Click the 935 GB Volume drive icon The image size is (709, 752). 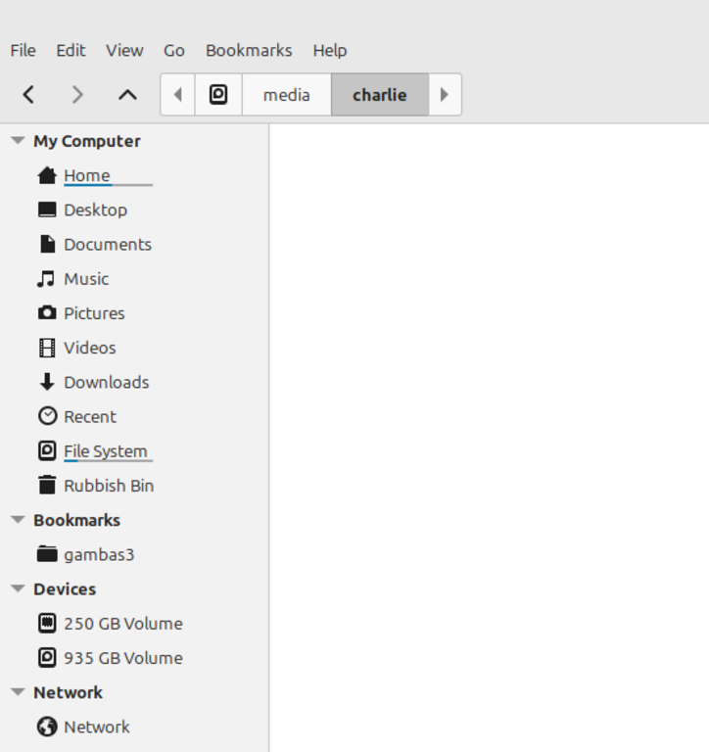(47, 658)
